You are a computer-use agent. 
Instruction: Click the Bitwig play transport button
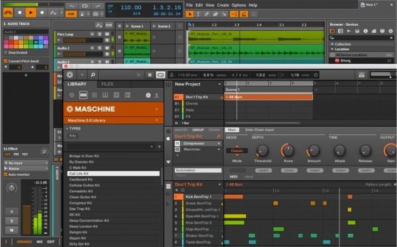(x=30, y=13)
